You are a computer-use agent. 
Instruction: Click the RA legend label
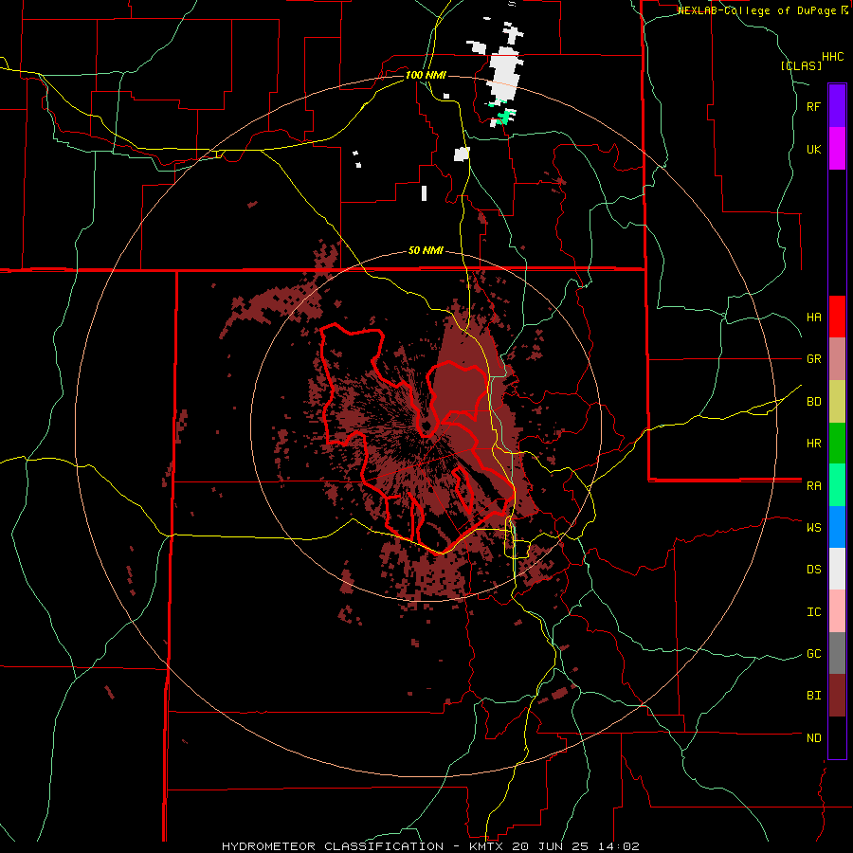coord(813,486)
